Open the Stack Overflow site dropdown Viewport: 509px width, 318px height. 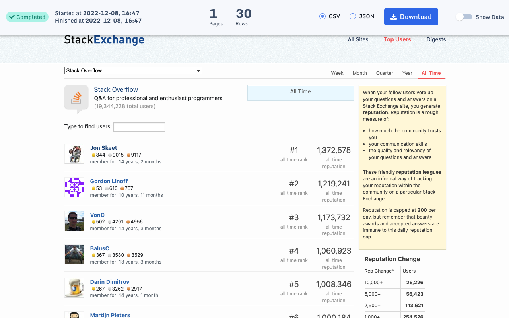(133, 70)
